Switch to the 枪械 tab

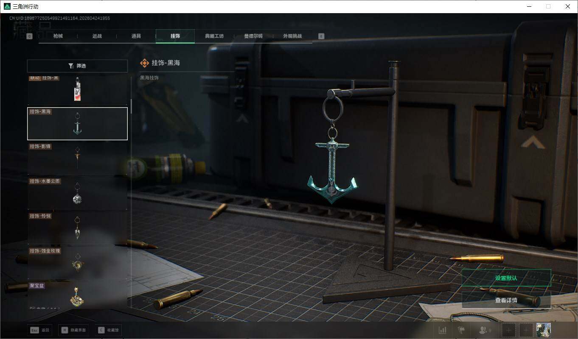coord(58,36)
